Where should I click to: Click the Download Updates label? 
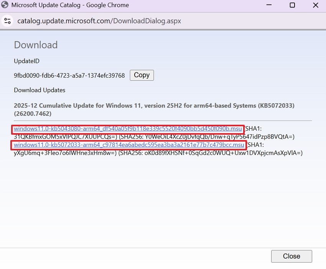39,90
